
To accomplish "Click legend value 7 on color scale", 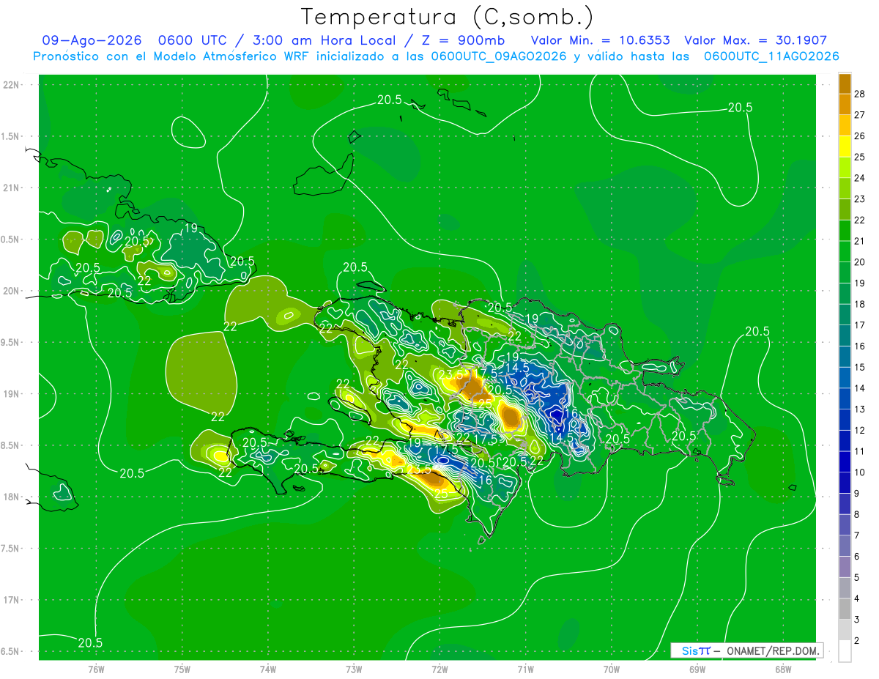I will pos(858,535).
